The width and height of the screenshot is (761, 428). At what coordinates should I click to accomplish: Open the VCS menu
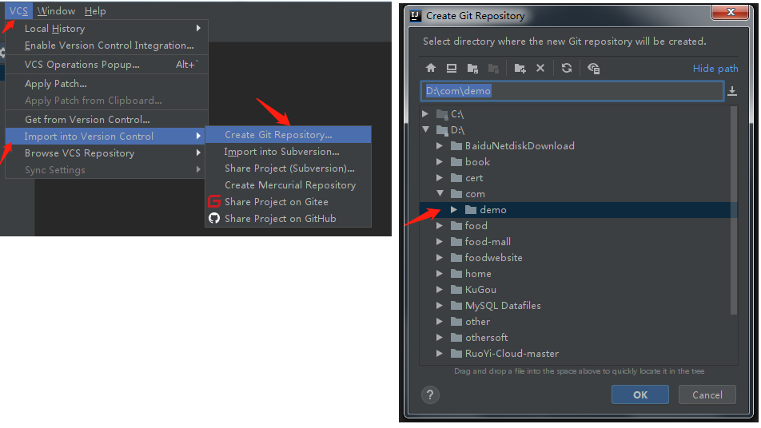pos(18,10)
